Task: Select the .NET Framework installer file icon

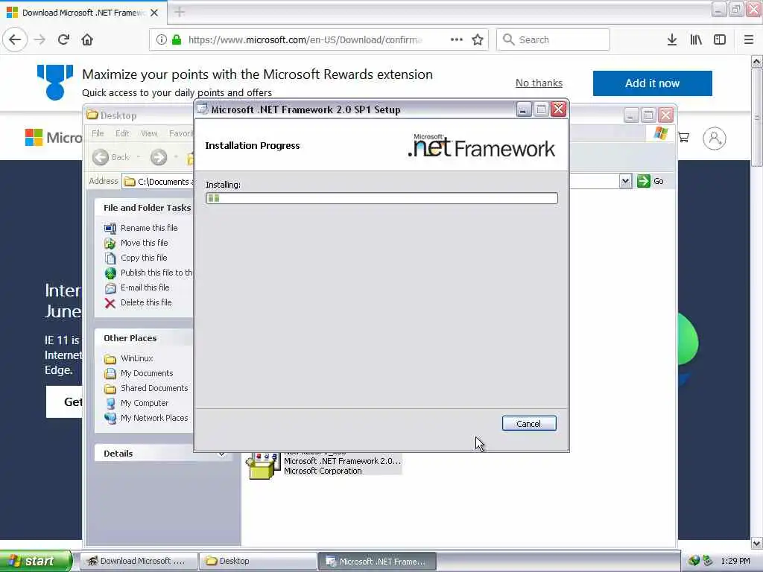Action: point(263,465)
